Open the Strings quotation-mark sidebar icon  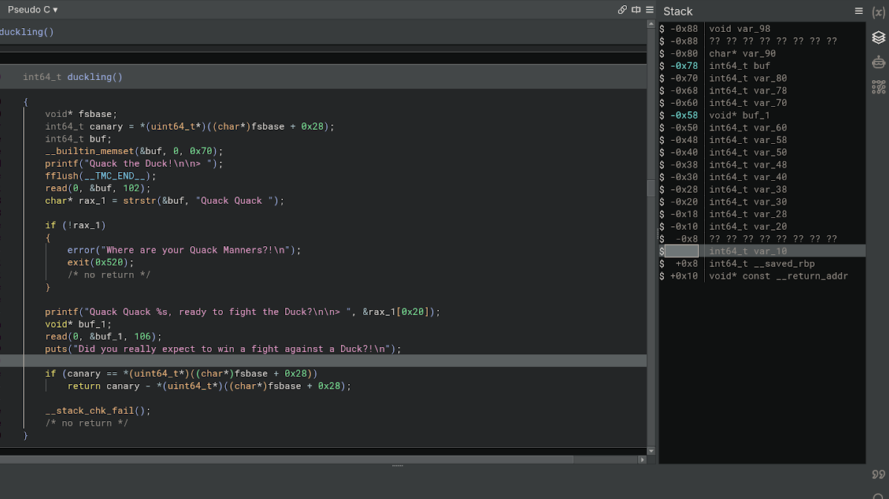(x=879, y=475)
